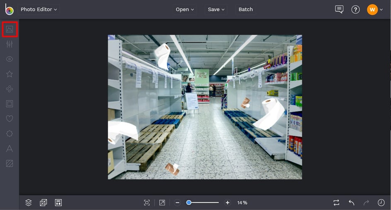Open the Touch Up eye panel
Viewport: 391px width, 210px height.
tap(10, 59)
